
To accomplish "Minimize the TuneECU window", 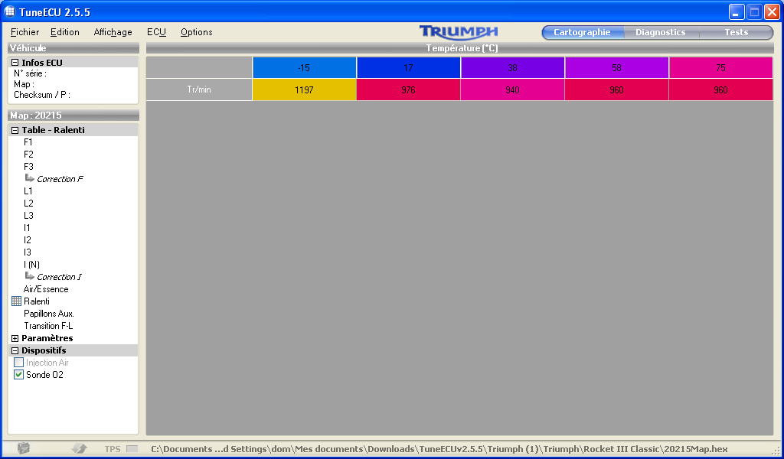I will pos(737,12).
